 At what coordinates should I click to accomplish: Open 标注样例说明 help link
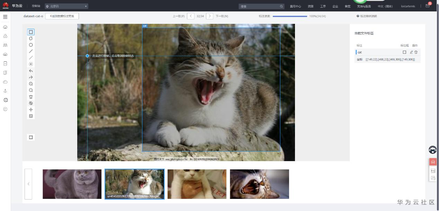[x=367, y=16]
